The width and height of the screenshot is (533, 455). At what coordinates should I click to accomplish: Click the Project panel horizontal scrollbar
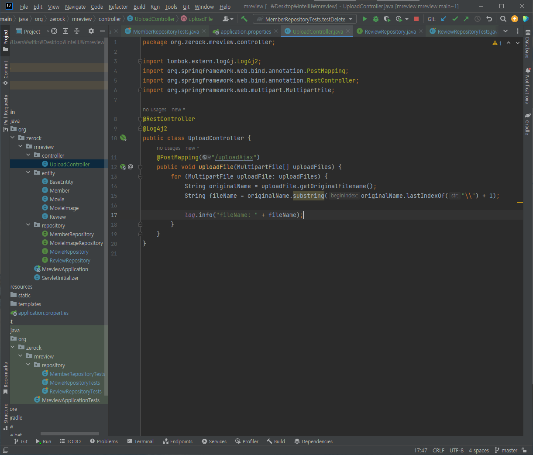70,434
